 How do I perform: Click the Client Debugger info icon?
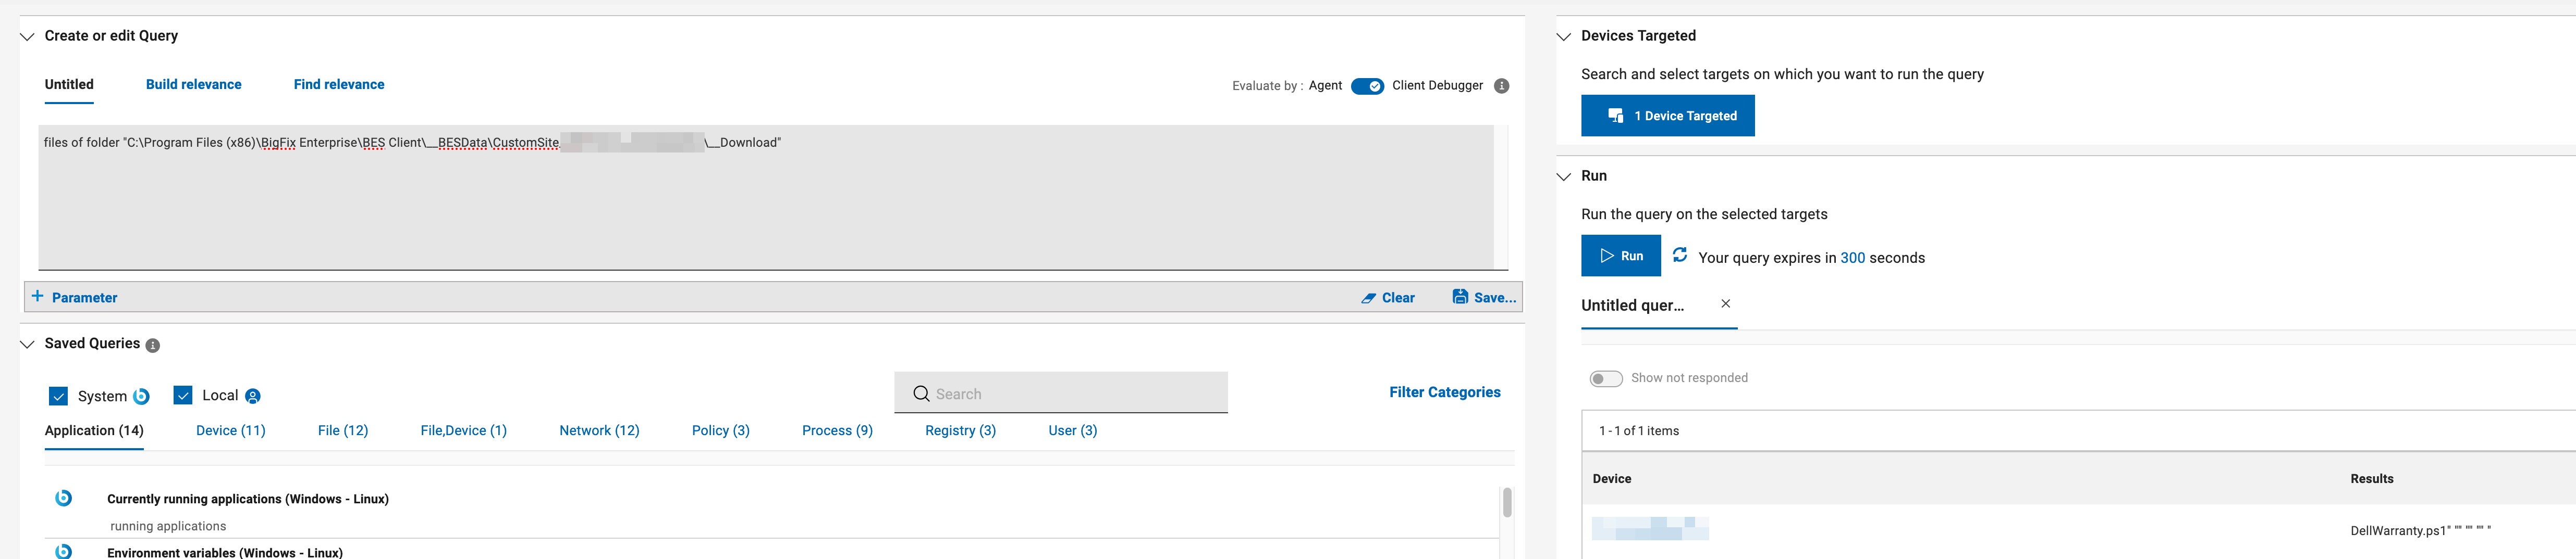point(1501,86)
